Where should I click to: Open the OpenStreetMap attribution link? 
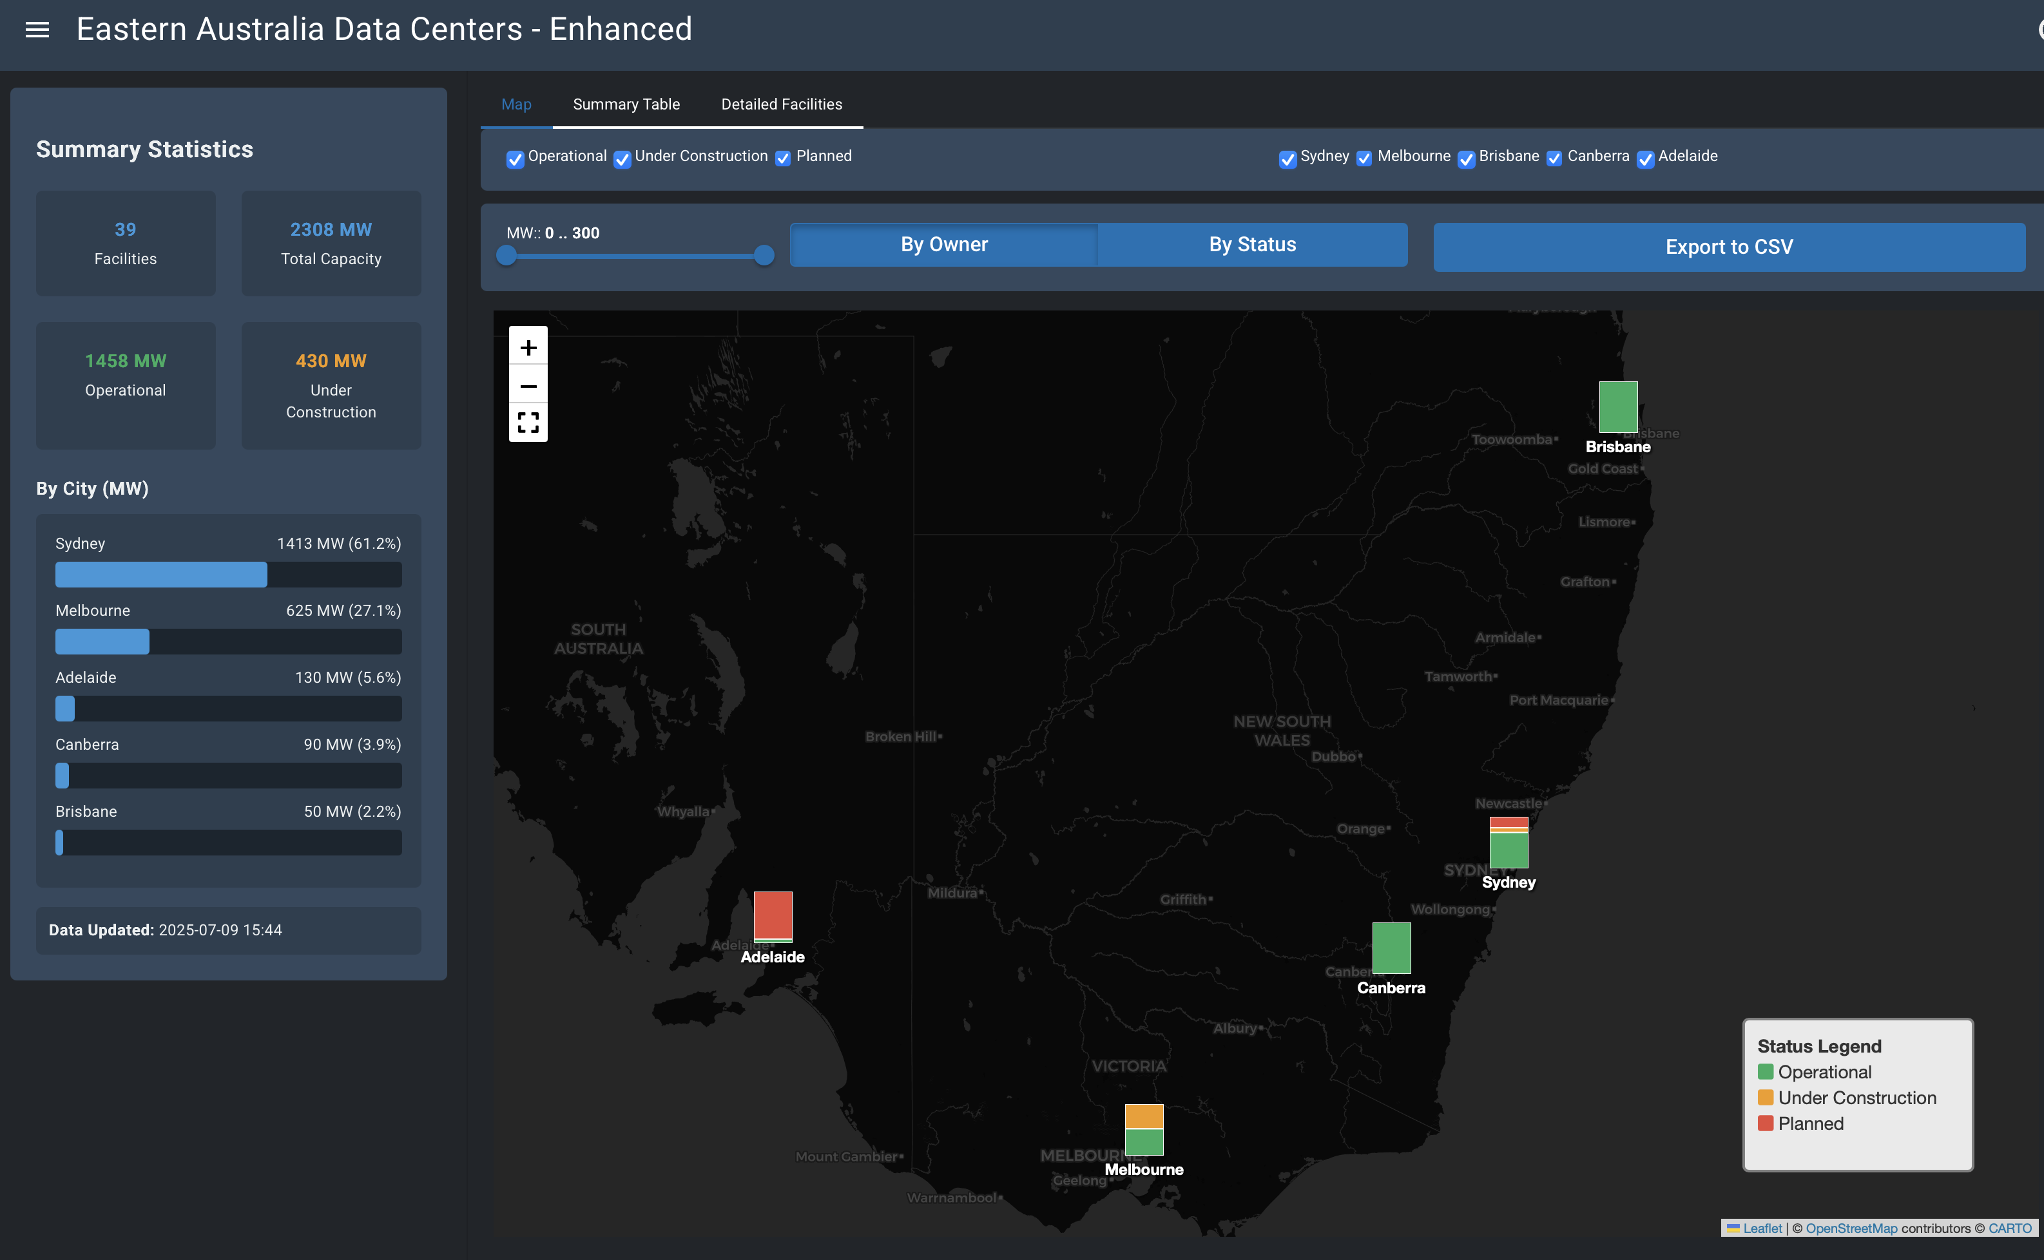[x=1851, y=1228]
